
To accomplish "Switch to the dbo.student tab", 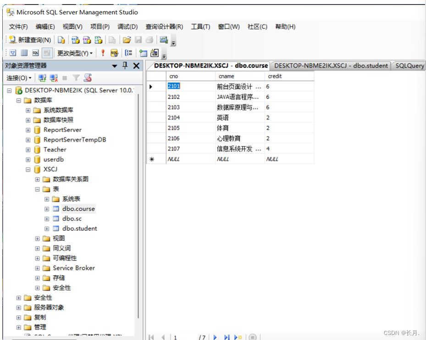I will [x=331, y=66].
